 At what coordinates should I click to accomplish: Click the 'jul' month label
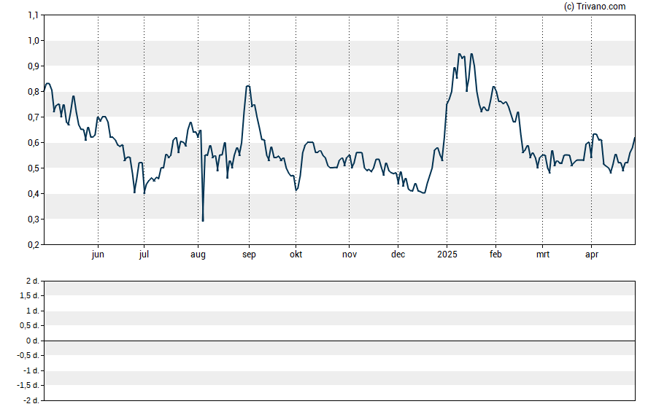click(144, 254)
